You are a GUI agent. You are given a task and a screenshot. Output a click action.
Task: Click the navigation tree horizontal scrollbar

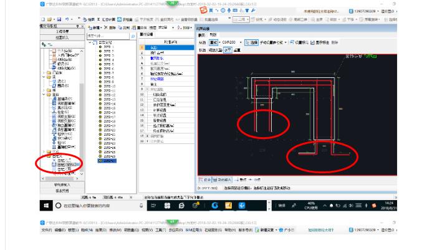[x=60, y=178]
